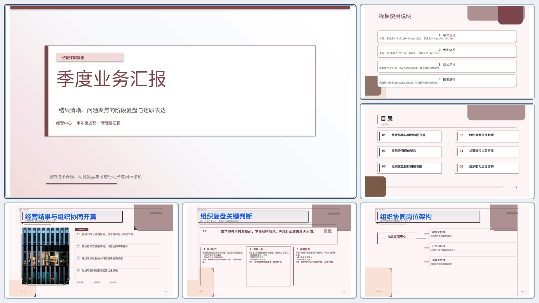539x303 pixels.
Task: Click blue slide heading 经营结果与组织协同开篇
Action: (x=60, y=217)
